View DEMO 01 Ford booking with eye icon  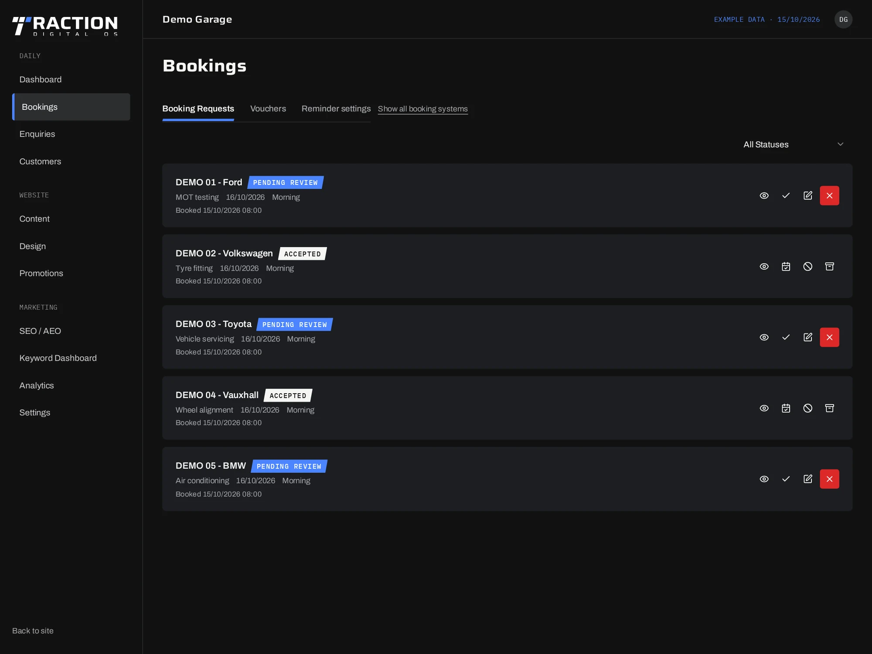(x=764, y=195)
